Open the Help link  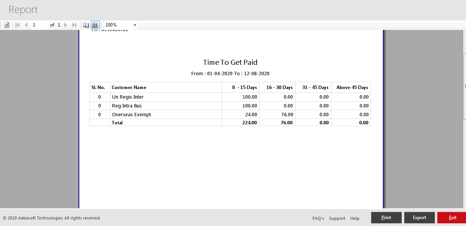point(355,218)
